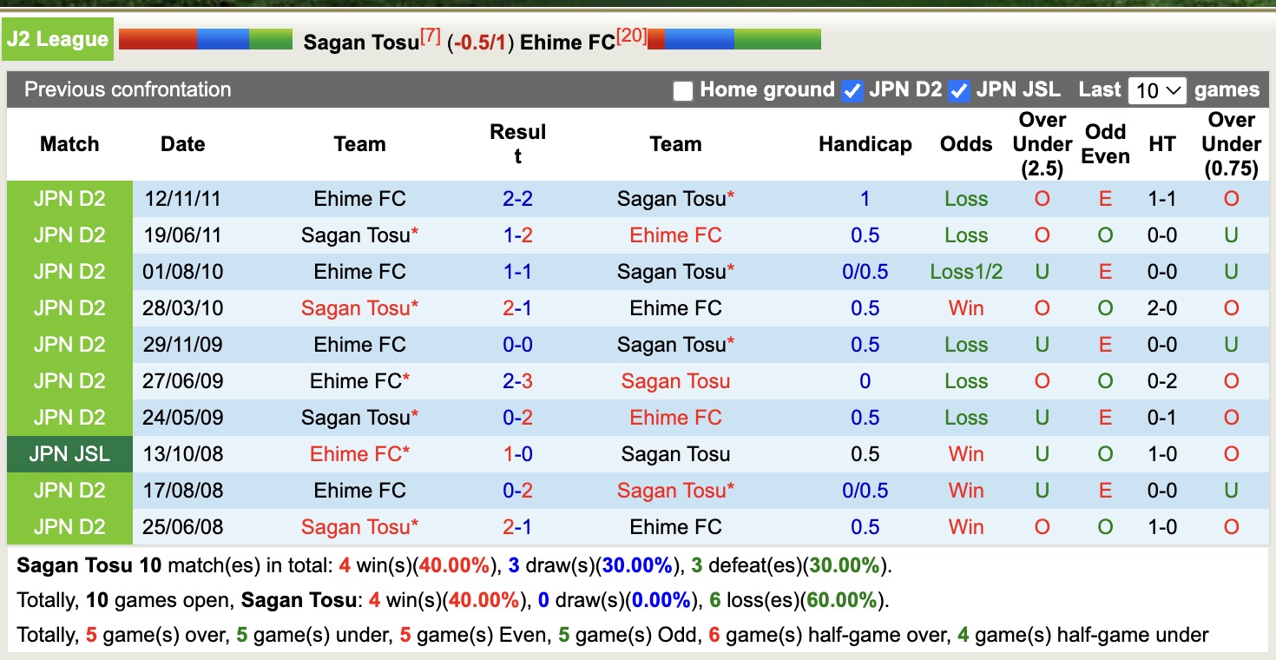Viewport: 1276px width, 660px height.
Task: Click the green segment of Sagan Tosu form bar
Action: click(271, 38)
